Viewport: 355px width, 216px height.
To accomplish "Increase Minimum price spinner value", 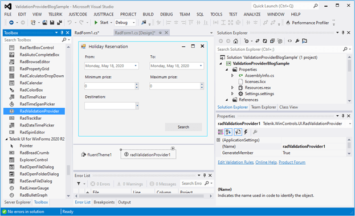I will click(137, 84).
